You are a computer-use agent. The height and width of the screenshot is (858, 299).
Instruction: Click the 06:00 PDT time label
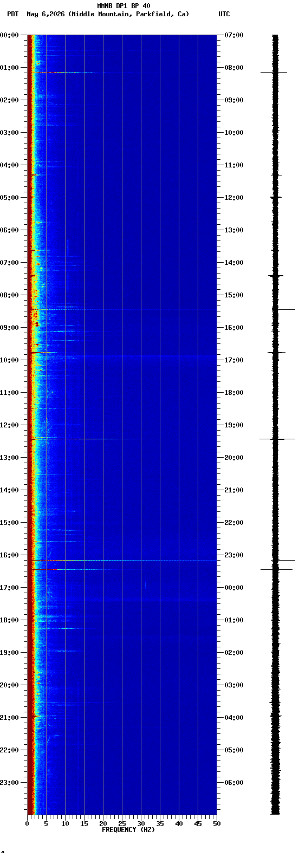10,230
